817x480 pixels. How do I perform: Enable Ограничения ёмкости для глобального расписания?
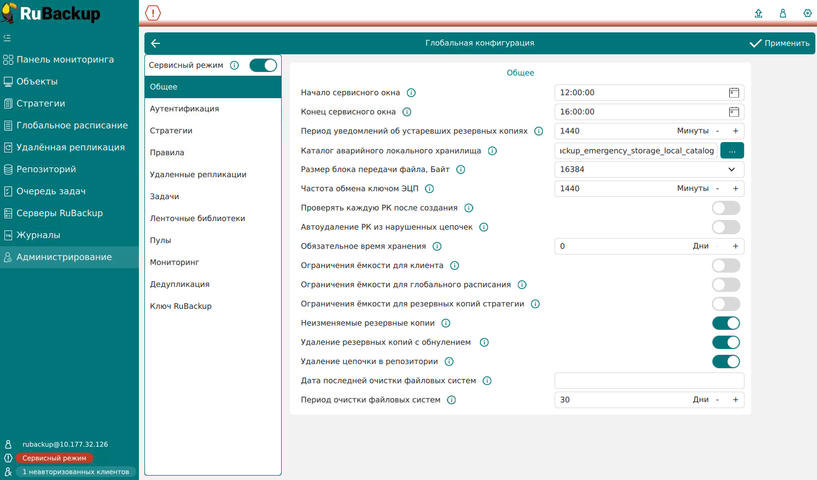pyautogui.click(x=726, y=285)
